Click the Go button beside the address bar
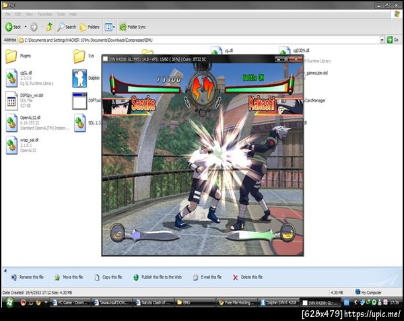Screen dimensions: 404x321 [x=393, y=40]
